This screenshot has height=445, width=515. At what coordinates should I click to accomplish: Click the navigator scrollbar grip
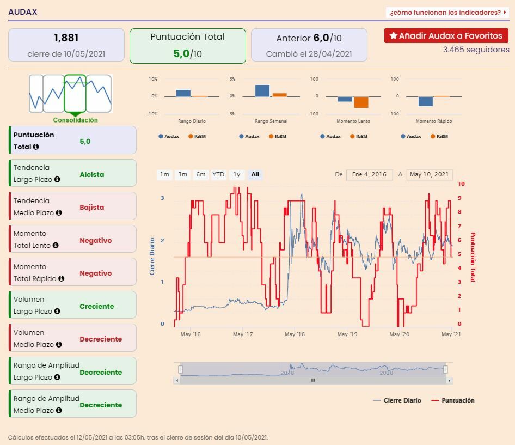(312, 381)
